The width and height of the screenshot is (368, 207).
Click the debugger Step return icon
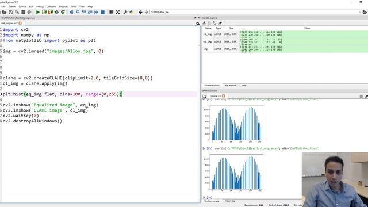[x=90, y=12]
